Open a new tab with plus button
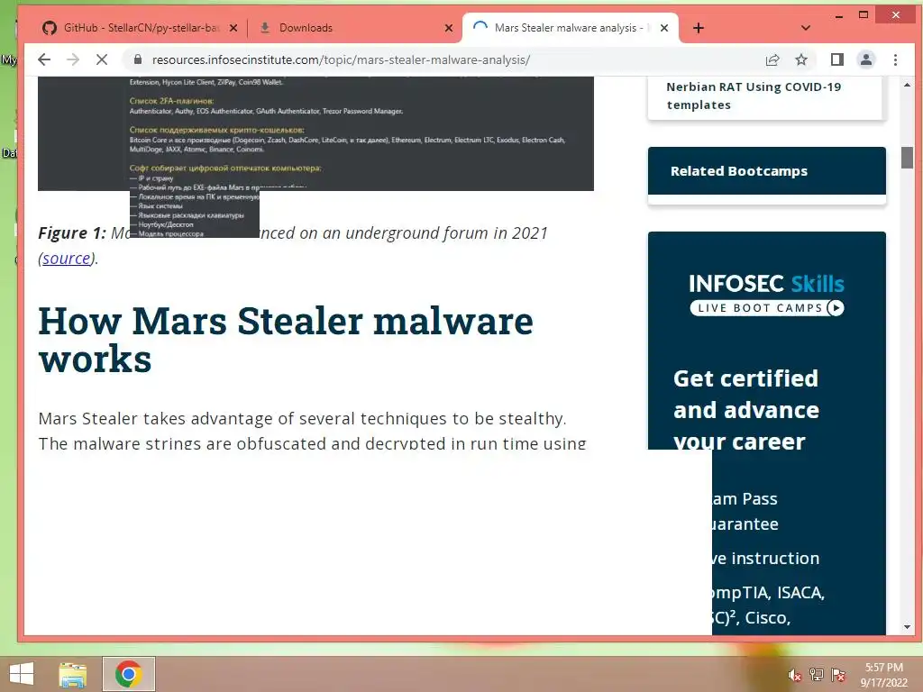Screen dimensions: 923x692 pyautogui.click(x=699, y=28)
